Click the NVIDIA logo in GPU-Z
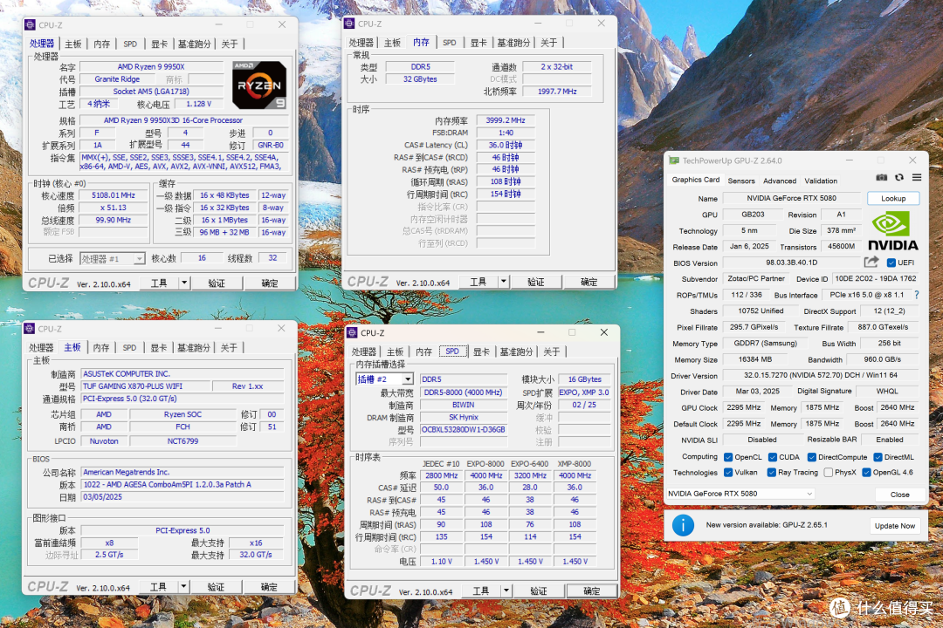The image size is (943, 628). click(x=892, y=231)
